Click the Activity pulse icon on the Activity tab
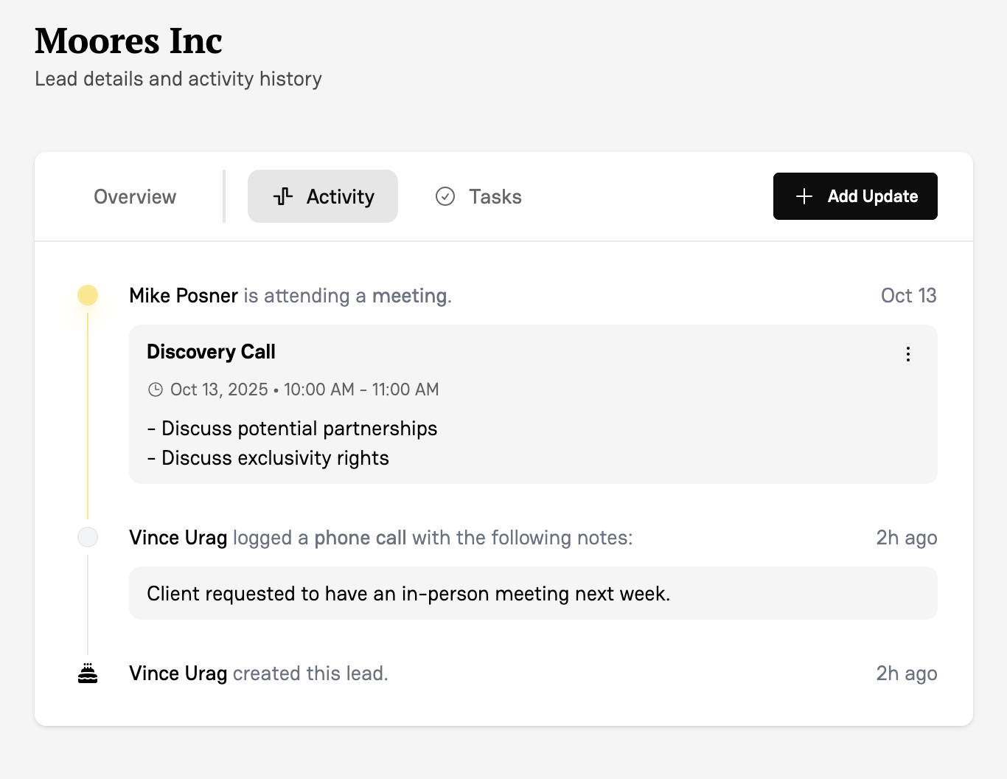 point(282,196)
